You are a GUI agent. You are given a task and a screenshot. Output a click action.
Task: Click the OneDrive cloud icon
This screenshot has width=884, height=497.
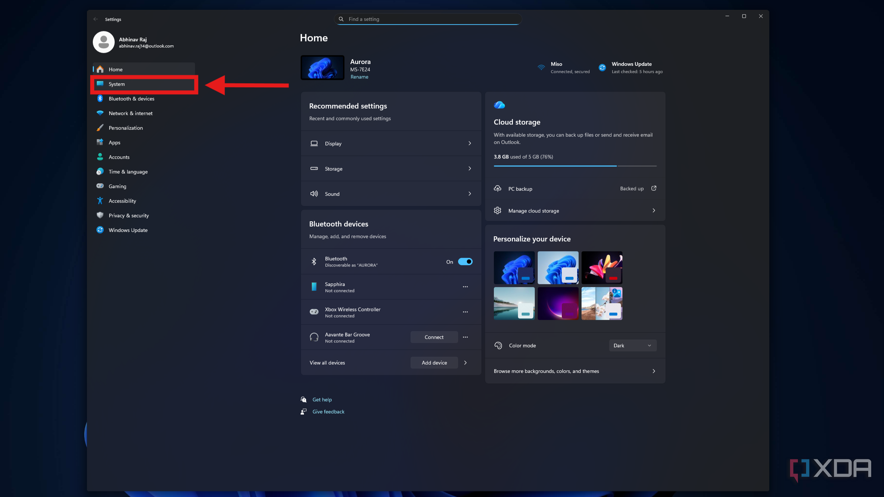(499, 105)
